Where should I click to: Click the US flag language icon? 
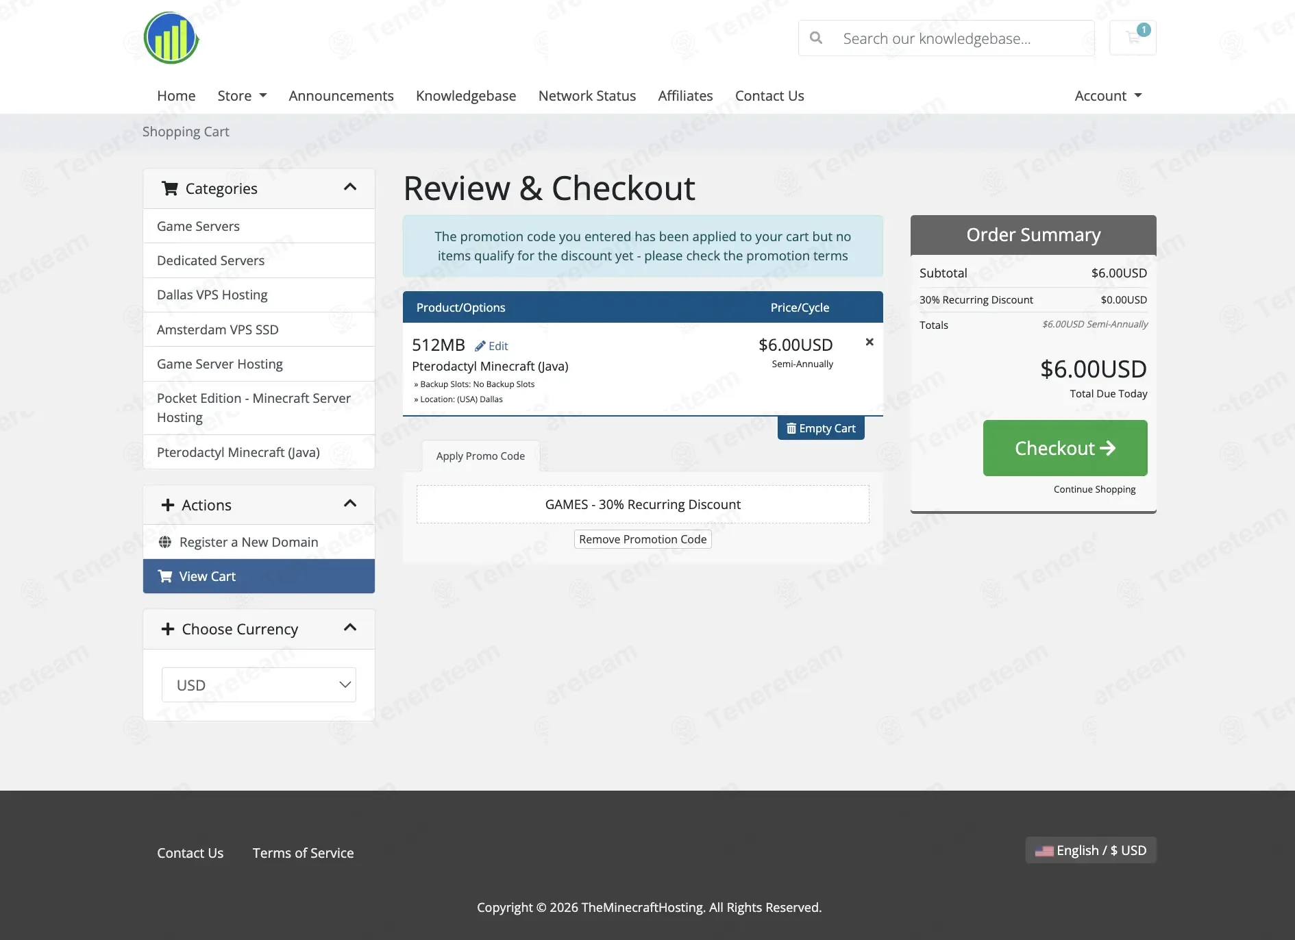pyautogui.click(x=1044, y=851)
